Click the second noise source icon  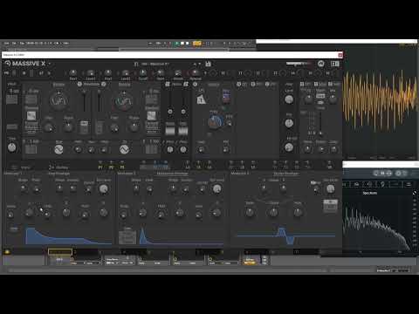186,84
